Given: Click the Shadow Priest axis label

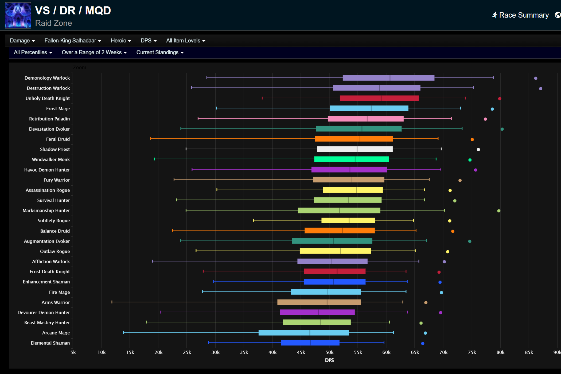Looking at the screenshot, I should click(55, 149).
